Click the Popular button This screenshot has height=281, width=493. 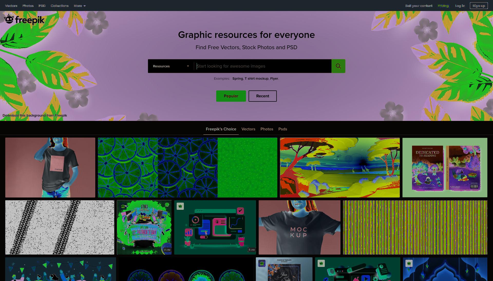[x=231, y=96]
